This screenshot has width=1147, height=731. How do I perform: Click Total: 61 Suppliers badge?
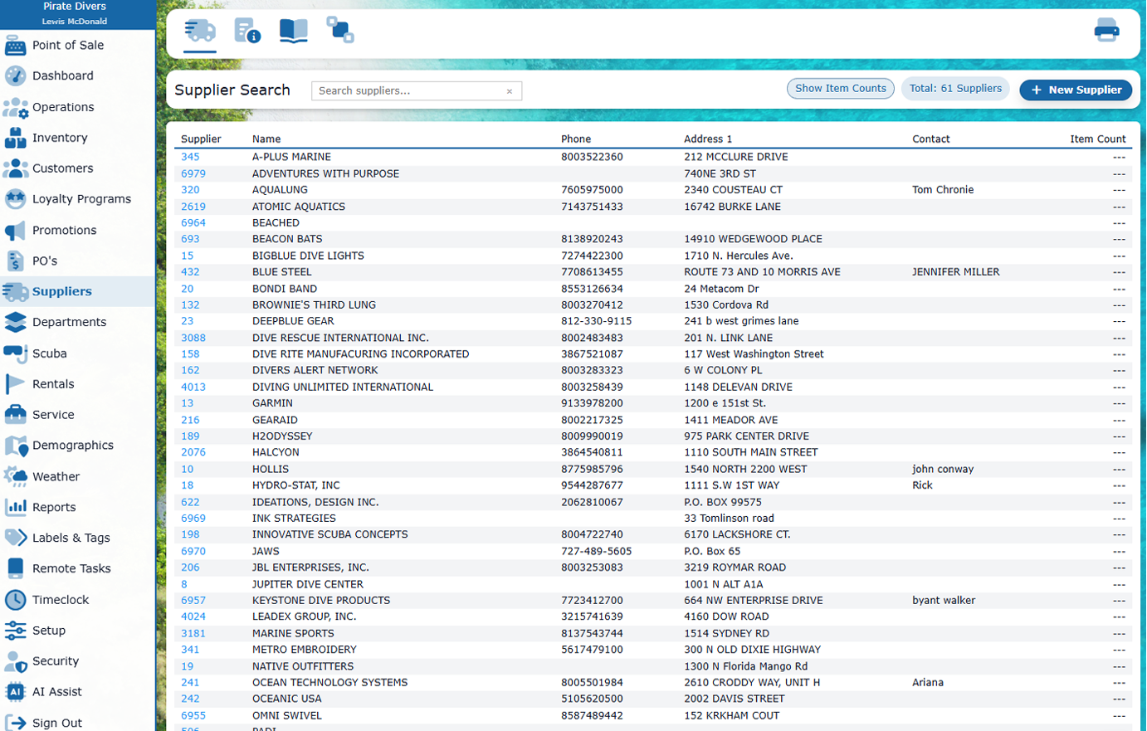(x=955, y=89)
